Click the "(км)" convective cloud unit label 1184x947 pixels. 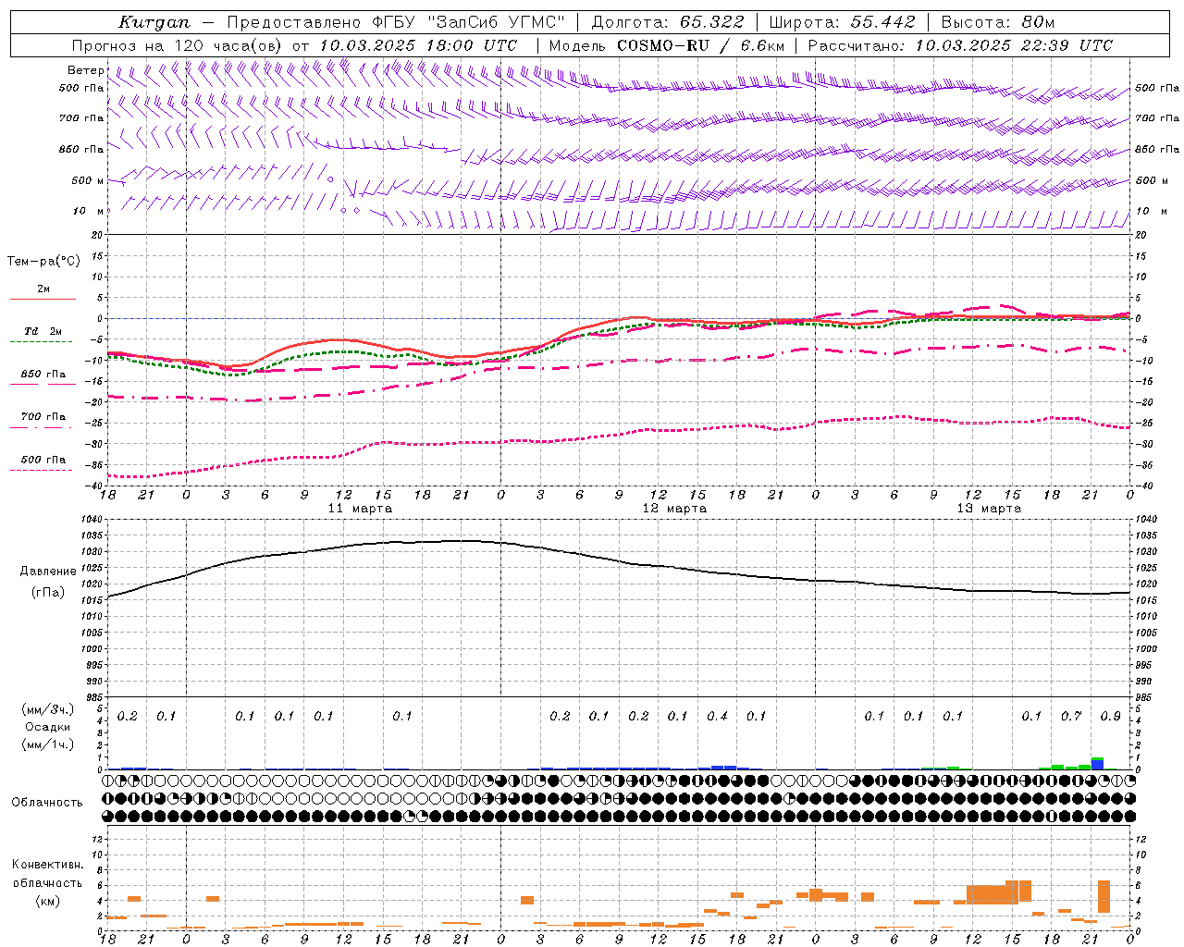[48, 901]
